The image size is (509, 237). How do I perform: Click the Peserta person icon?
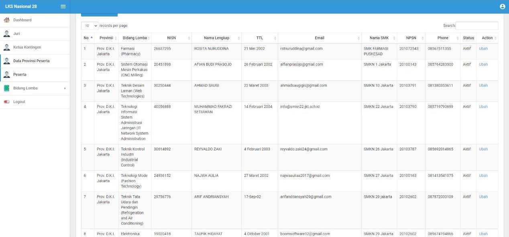tap(6, 75)
